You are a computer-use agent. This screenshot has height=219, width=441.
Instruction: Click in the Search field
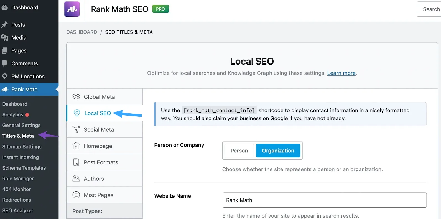tap(429, 9)
